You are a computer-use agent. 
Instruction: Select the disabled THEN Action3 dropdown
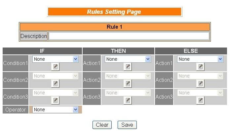128,93
